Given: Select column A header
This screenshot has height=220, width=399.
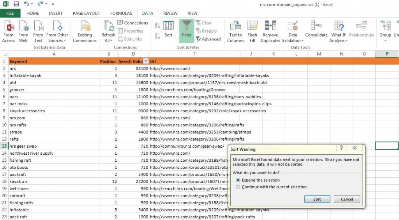Looking at the screenshot, I should point(54,54).
